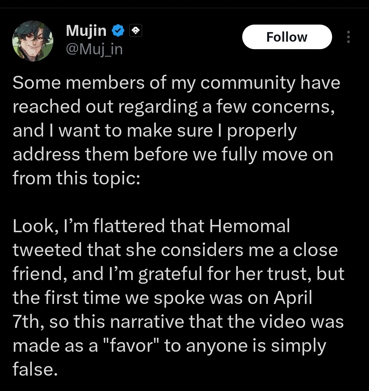This screenshot has height=391, width=369.
Task: Click "April" in the tweet text
Action: click(292, 298)
